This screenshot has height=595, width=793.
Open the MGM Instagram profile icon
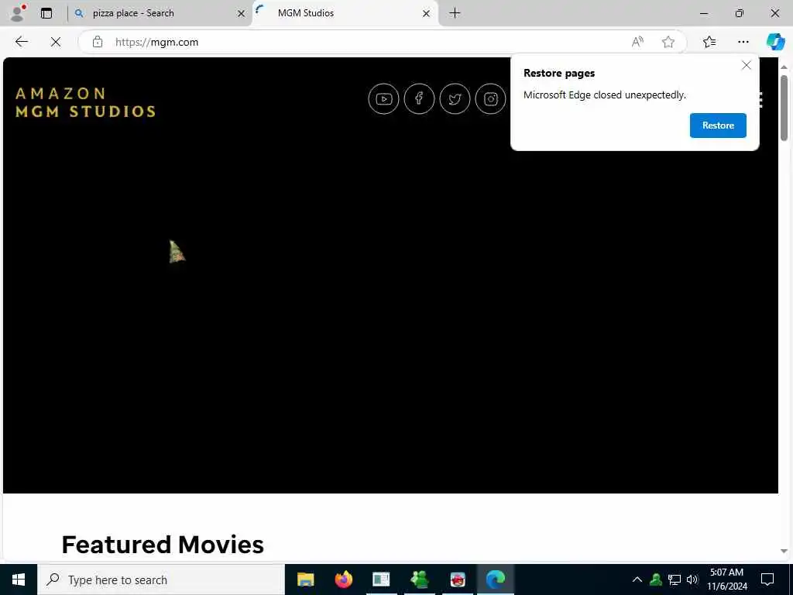point(490,98)
